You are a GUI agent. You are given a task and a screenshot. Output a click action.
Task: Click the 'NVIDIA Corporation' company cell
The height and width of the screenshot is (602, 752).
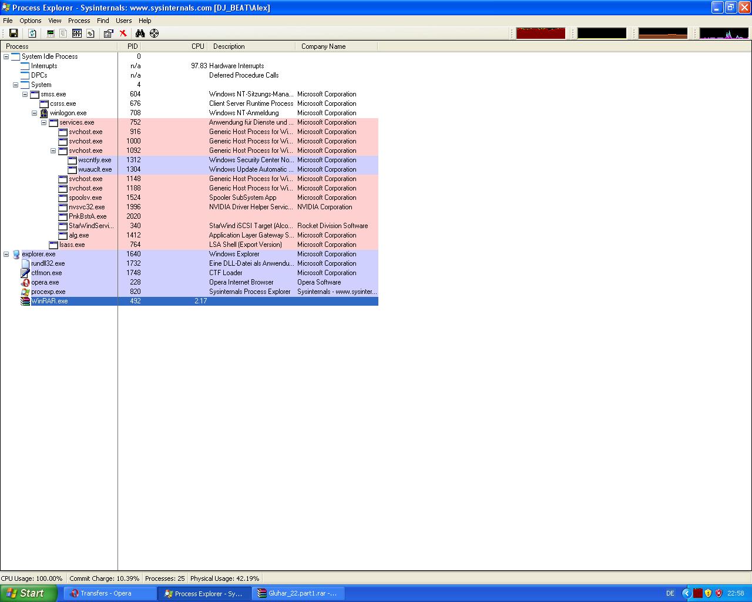[325, 207]
